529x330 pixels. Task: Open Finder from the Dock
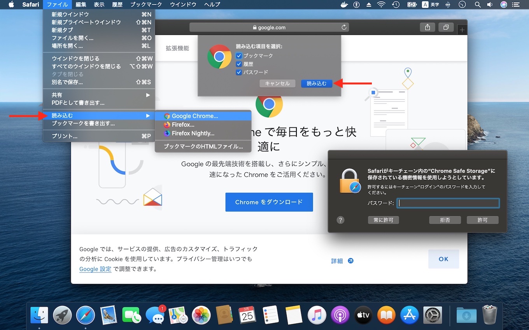coord(39,315)
